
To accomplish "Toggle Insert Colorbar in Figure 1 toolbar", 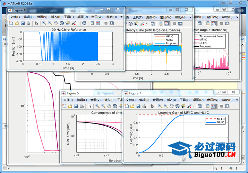I will 92,23.
